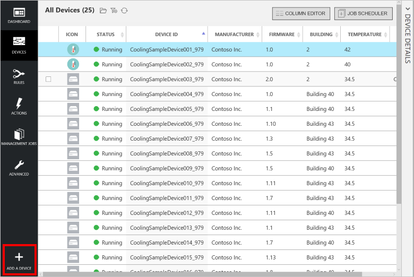Click Running status of CoolingSampleDevice005_979

[108, 109]
